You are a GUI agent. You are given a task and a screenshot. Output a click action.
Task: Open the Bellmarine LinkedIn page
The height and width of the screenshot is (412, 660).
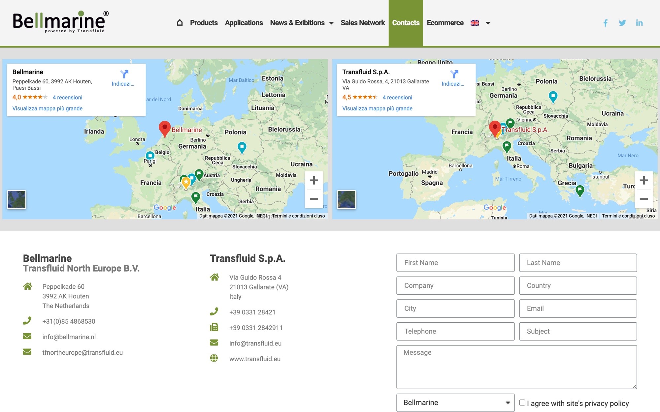(639, 23)
